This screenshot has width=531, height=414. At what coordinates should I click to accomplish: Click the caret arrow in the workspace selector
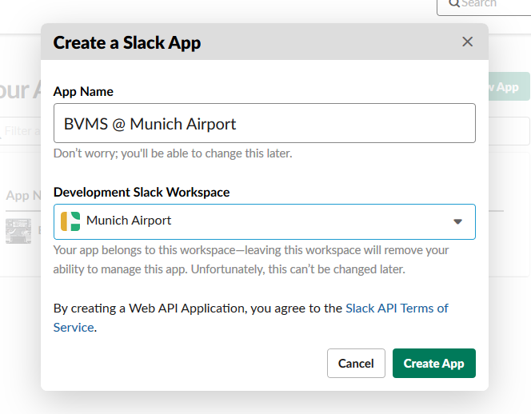457,222
